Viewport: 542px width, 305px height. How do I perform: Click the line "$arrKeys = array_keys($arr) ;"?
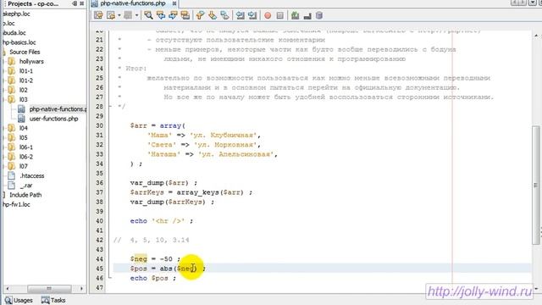(191, 192)
